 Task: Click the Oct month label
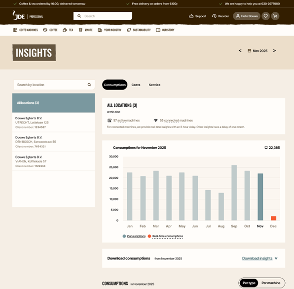pyautogui.click(x=247, y=226)
